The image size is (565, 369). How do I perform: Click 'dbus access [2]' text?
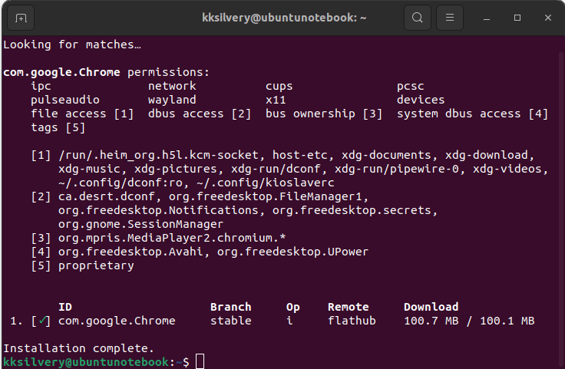200,114
